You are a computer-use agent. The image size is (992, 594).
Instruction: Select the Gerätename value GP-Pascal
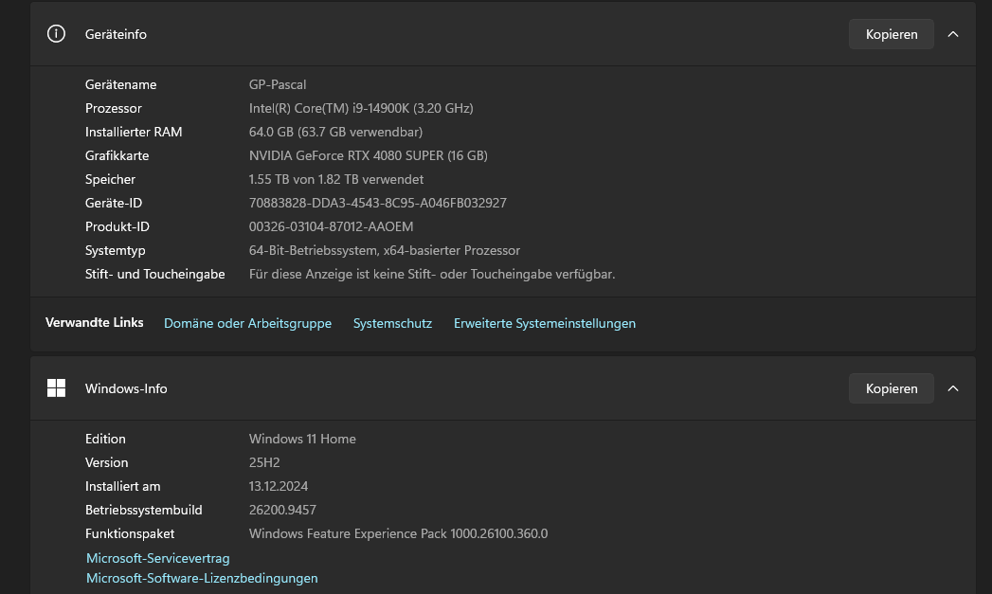point(277,84)
